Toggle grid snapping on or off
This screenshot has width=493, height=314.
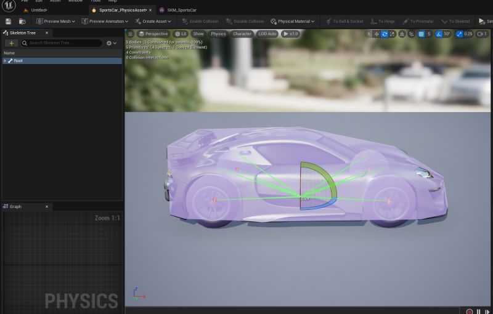tap(421, 34)
